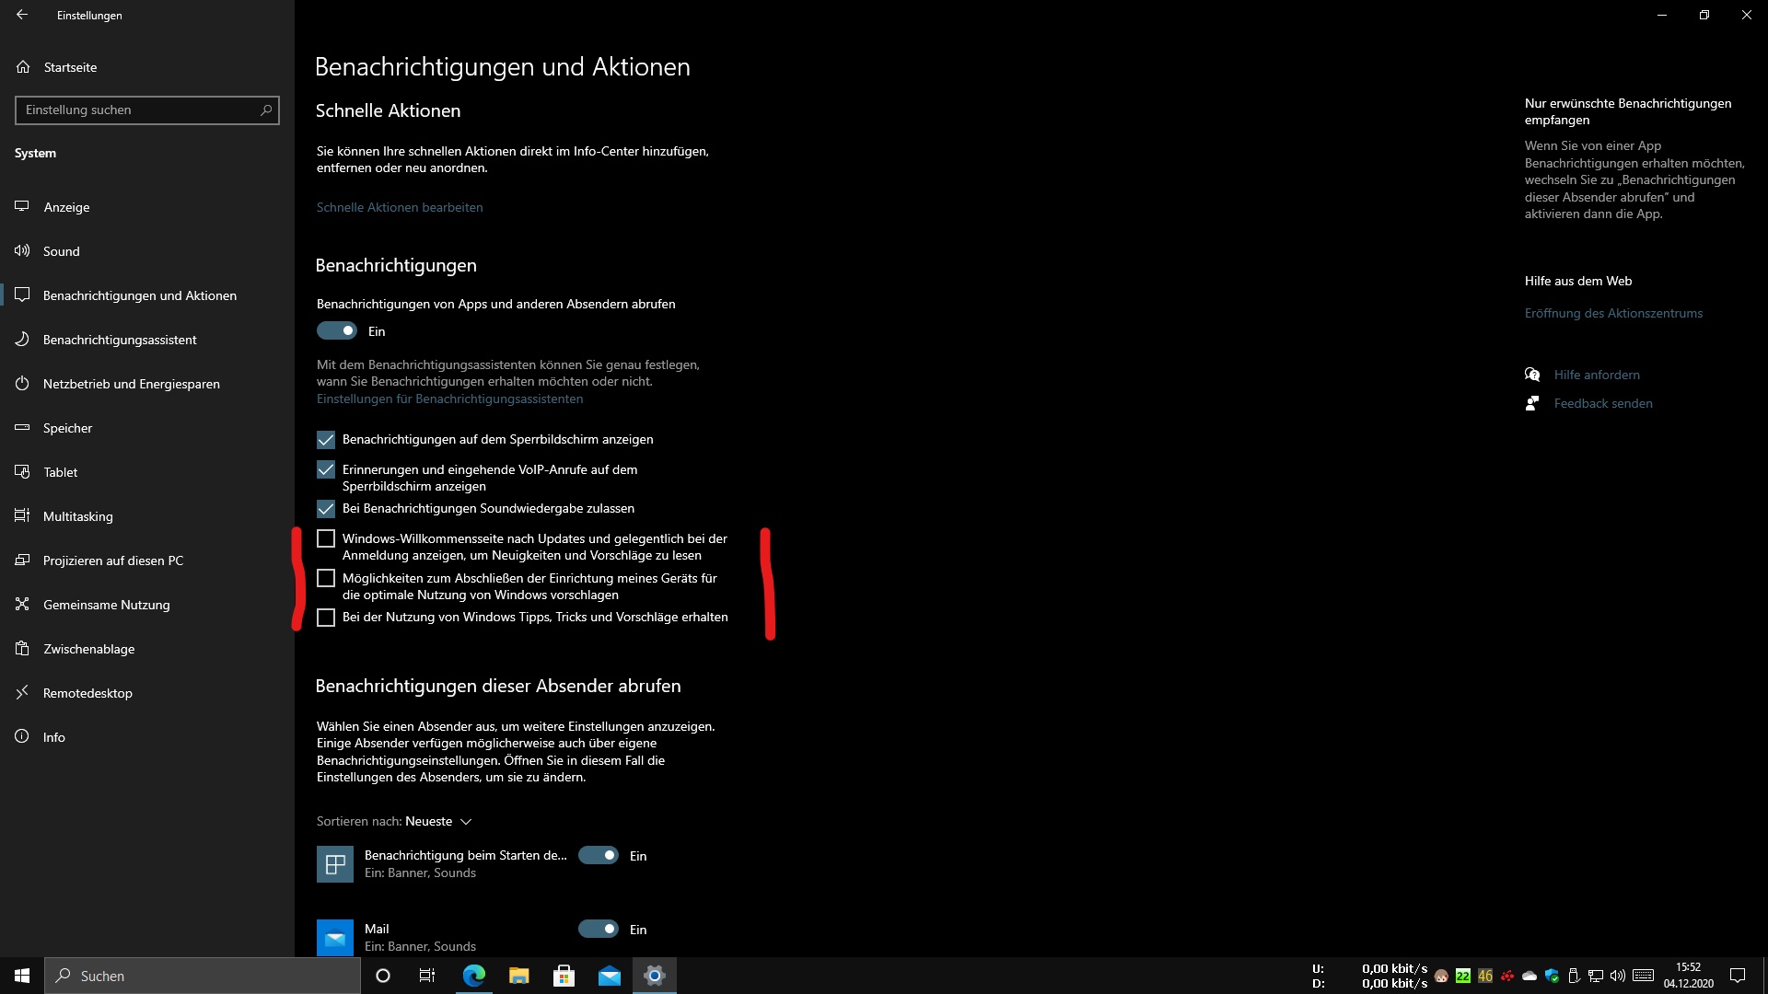Enable Windows-Willkommensseite checkbox
The image size is (1768, 994).
326,538
